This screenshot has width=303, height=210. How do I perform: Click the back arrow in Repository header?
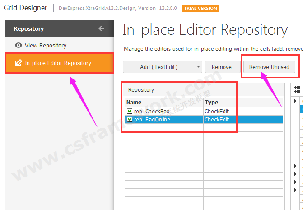(101, 28)
